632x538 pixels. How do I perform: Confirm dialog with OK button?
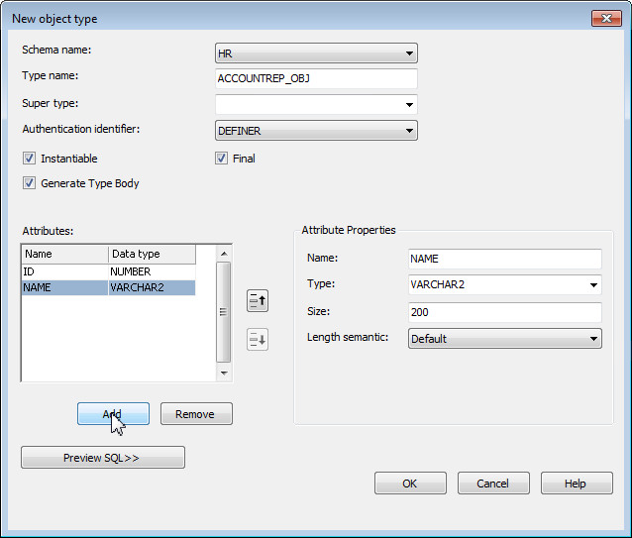(410, 484)
